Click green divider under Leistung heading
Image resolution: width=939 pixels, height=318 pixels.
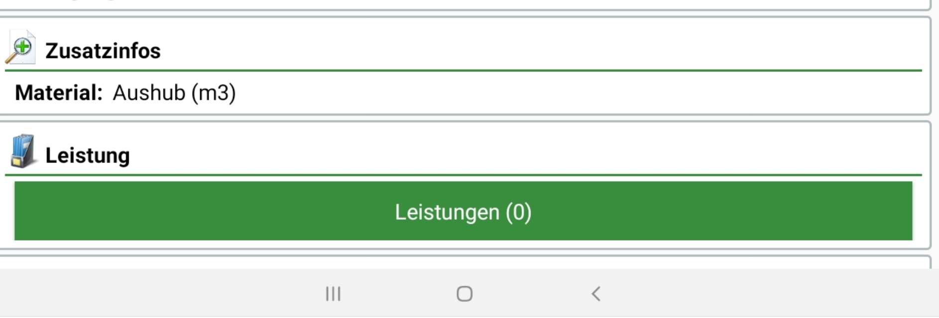point(463,175)
